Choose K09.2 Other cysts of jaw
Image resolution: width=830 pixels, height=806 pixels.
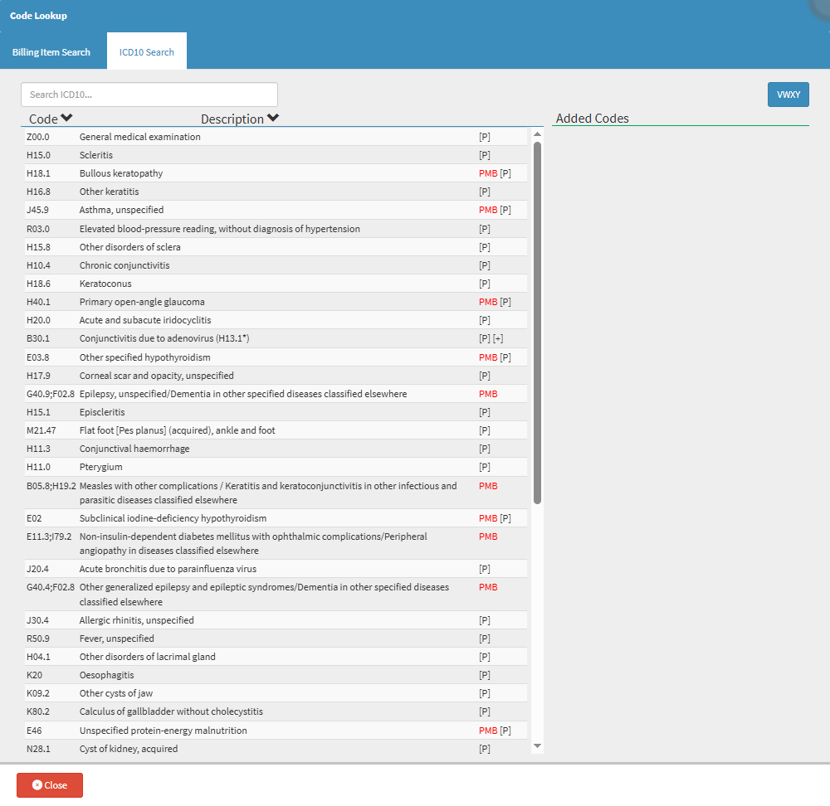click(x=276, y=693)
